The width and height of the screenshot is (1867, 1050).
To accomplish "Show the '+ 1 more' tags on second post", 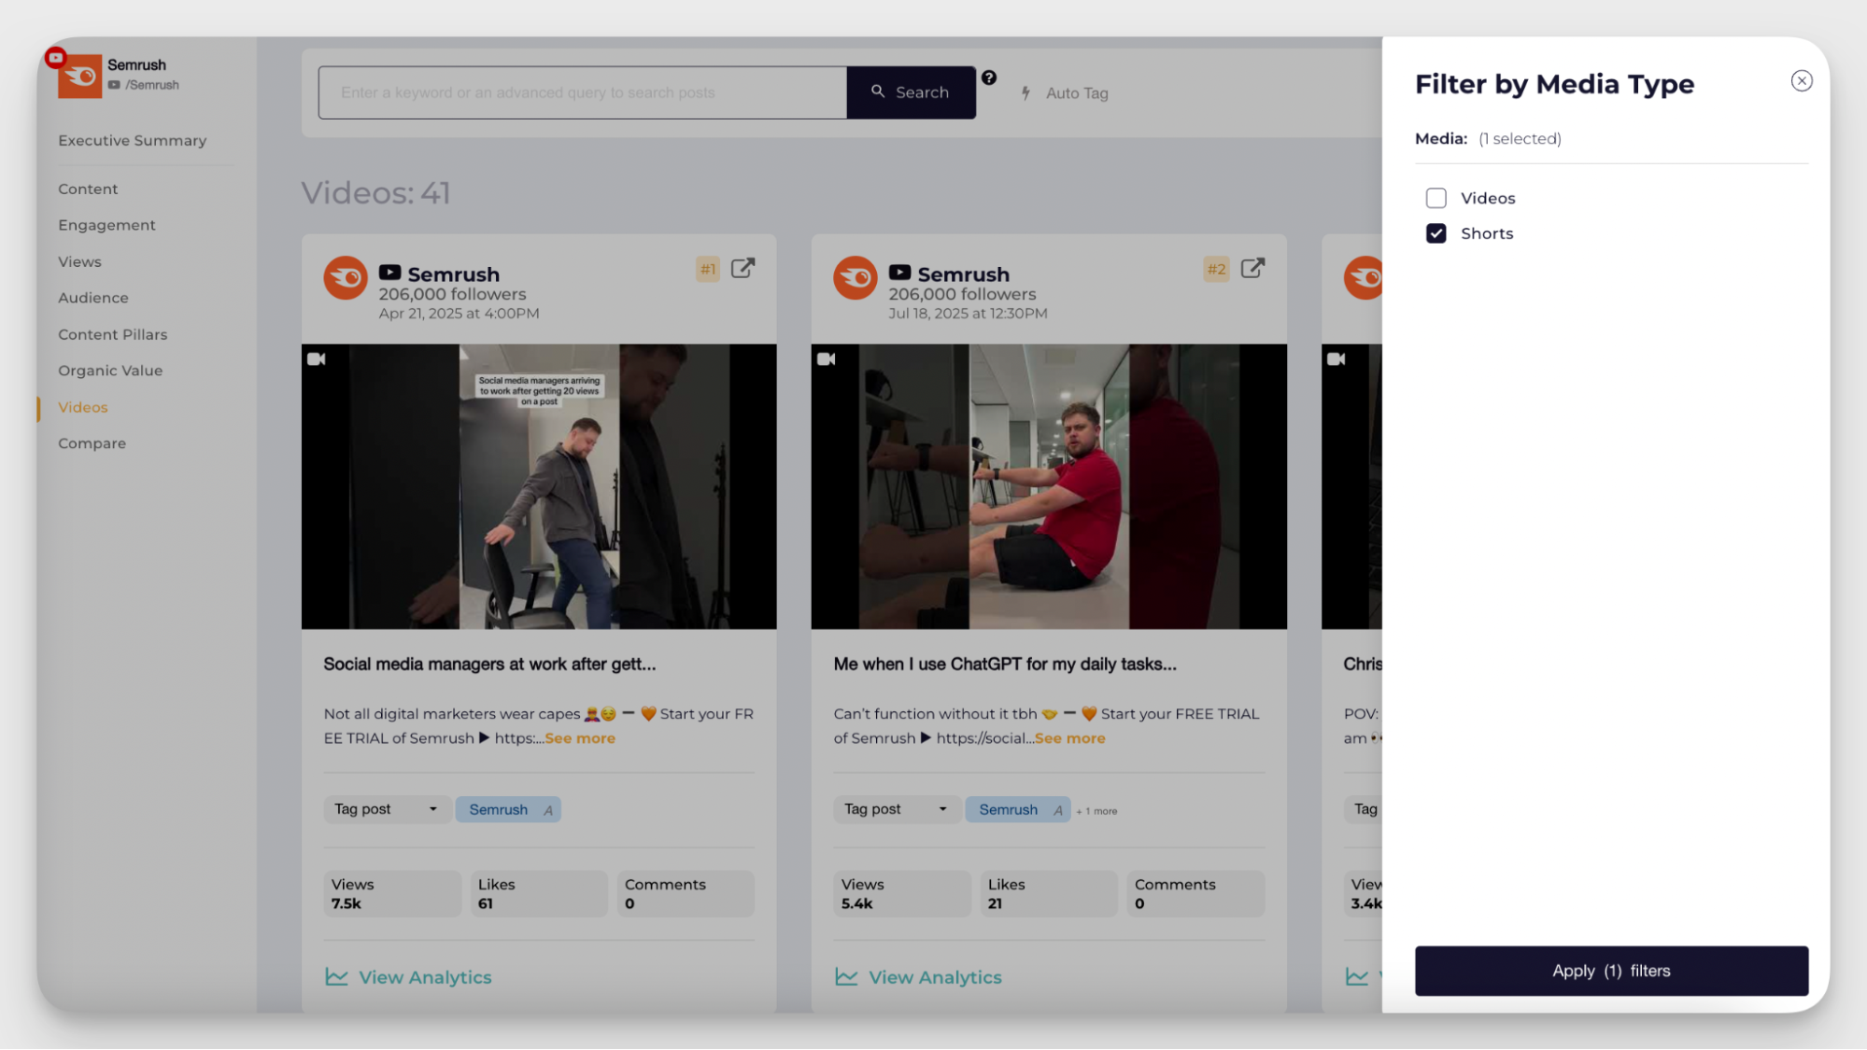I will point(1096,811).
